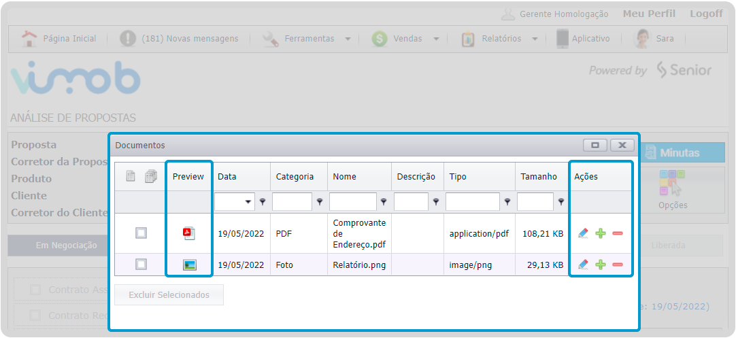
Task: Click green plus icon in PDF row
Action: pyautogui.click(x=601, y=233)
